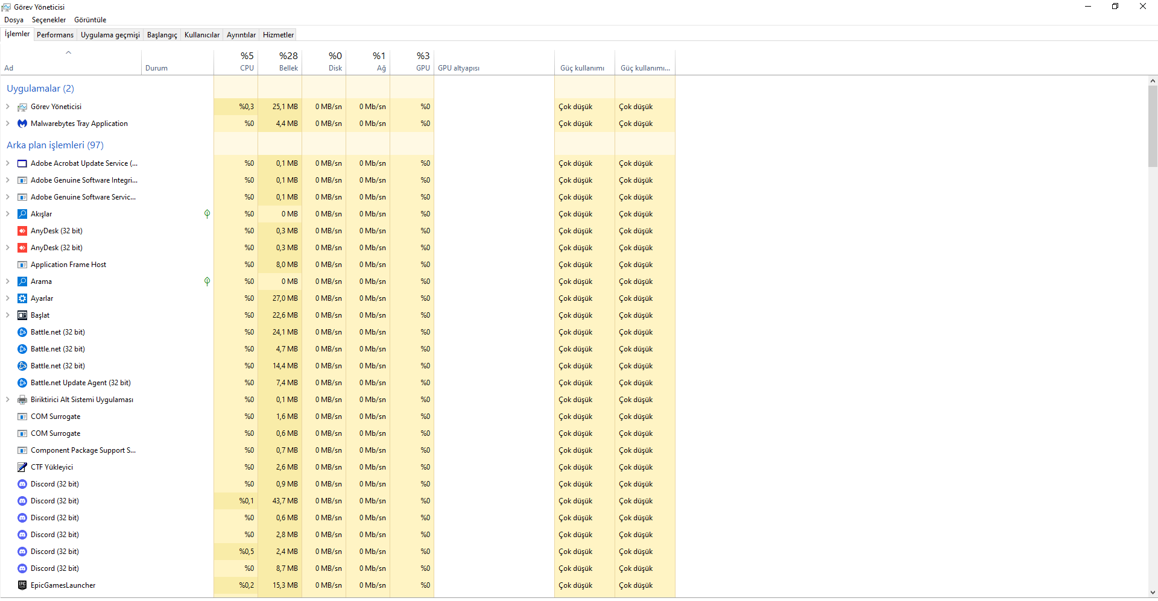Click the CTF Yükleyici pen icon
1158x601 pixels.
click(22, 467)
